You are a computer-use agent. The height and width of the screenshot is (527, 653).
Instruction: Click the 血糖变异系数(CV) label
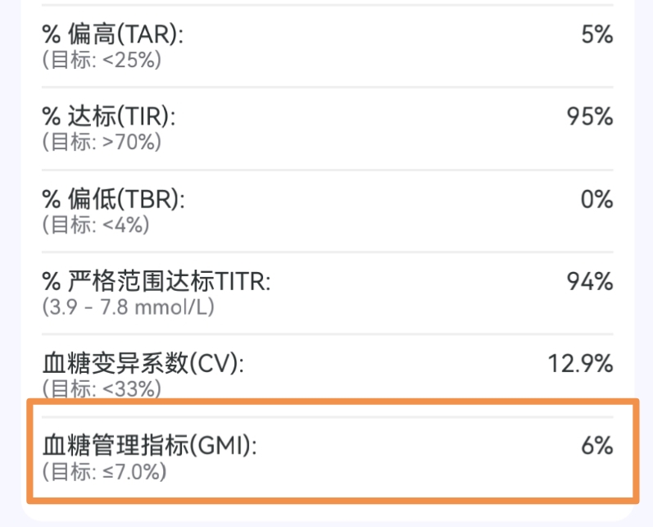tap(143, 364)
